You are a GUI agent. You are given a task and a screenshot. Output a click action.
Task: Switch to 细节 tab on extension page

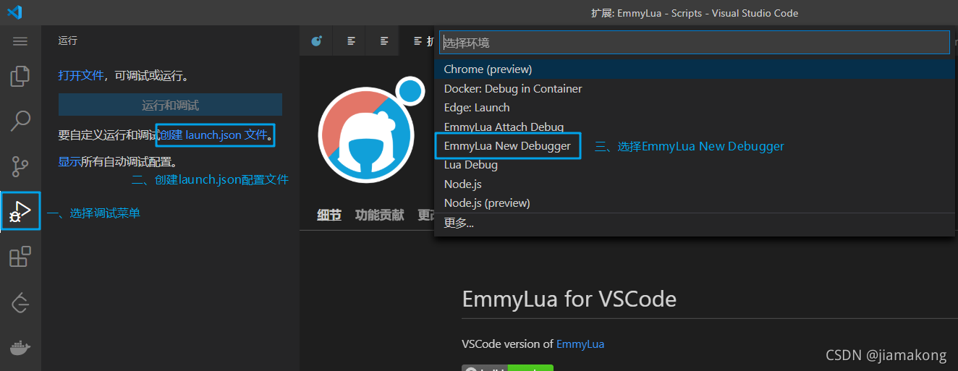click(329, 215)
